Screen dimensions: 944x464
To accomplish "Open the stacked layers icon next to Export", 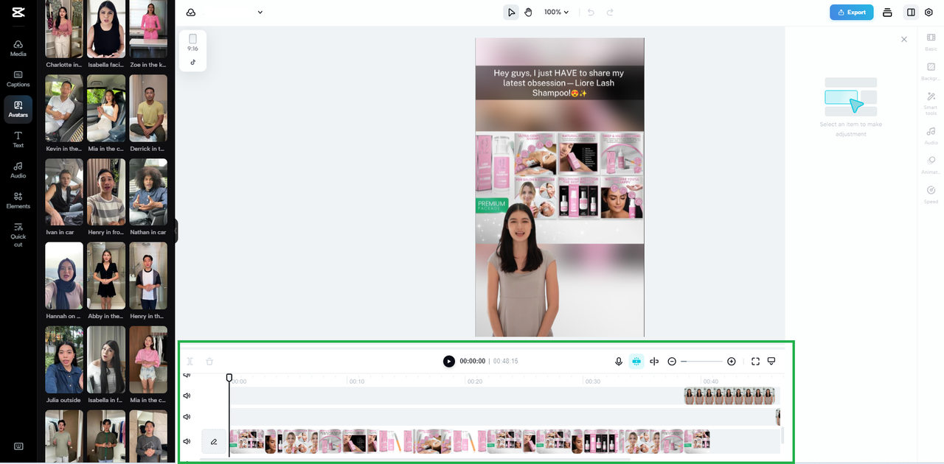I will point(887,12).
